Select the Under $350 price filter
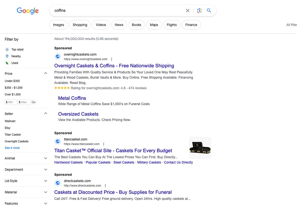Image resolution: width=297 pixels, height=208 pixels. 12,81
